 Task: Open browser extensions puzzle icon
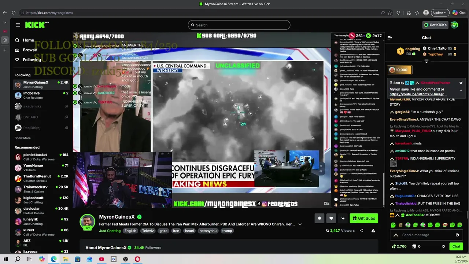click(399, 12)
